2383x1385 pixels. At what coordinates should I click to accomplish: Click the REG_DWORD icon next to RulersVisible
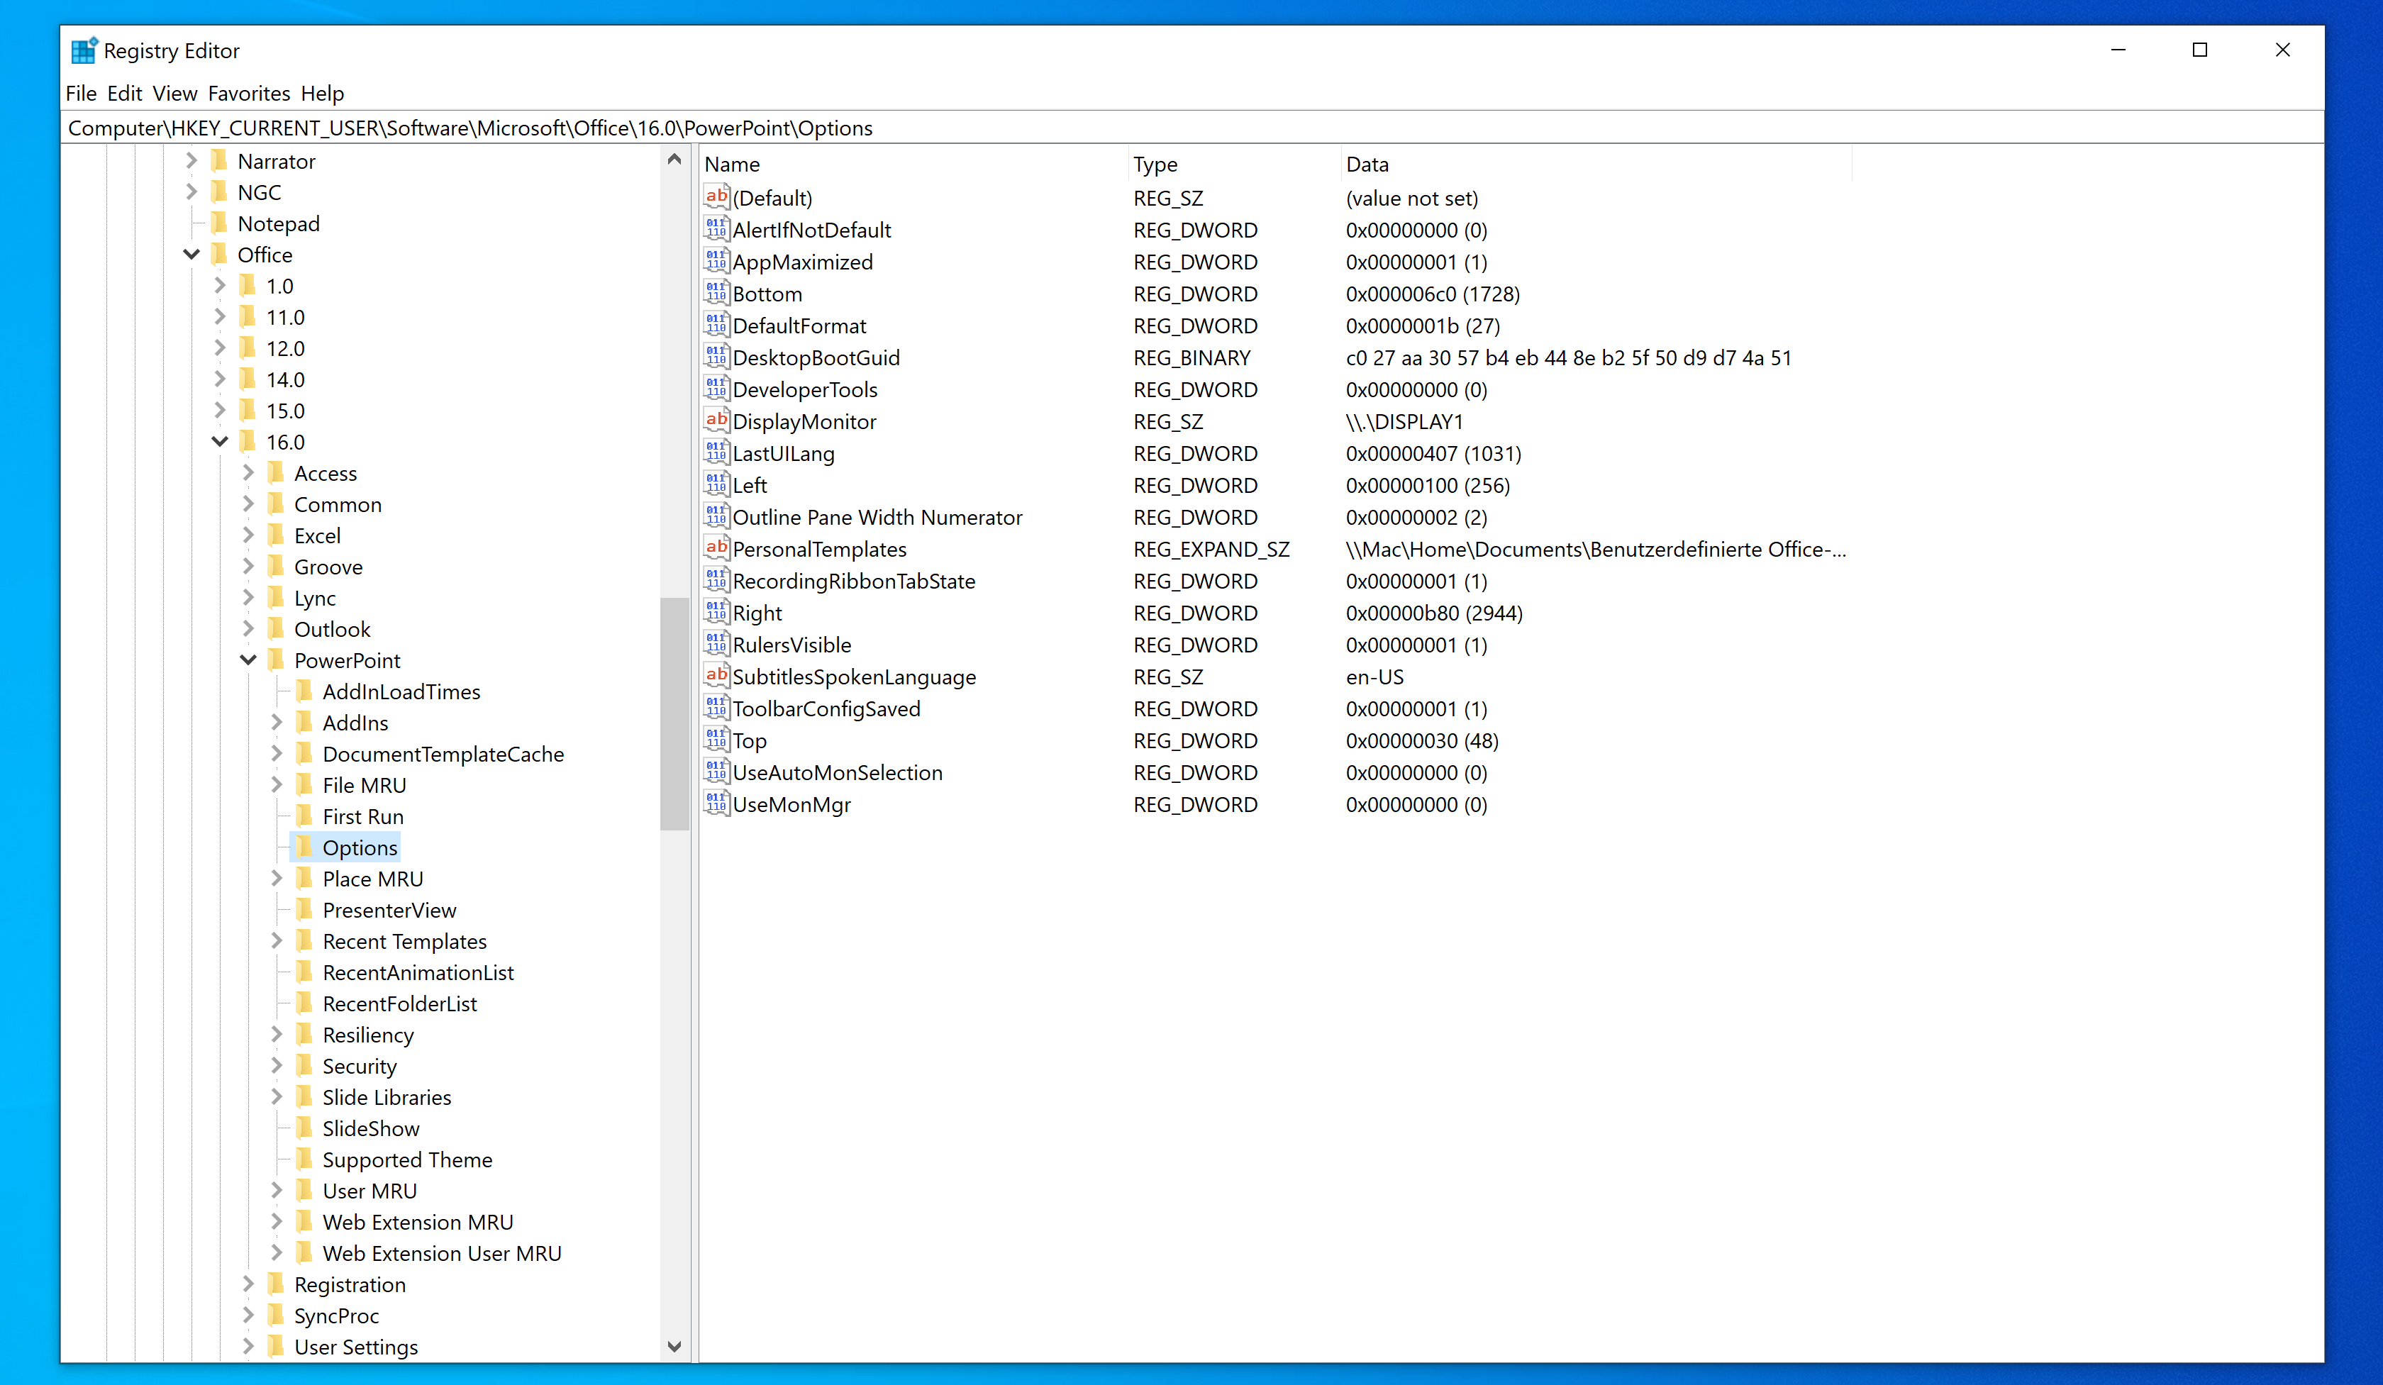pos(718,643)
